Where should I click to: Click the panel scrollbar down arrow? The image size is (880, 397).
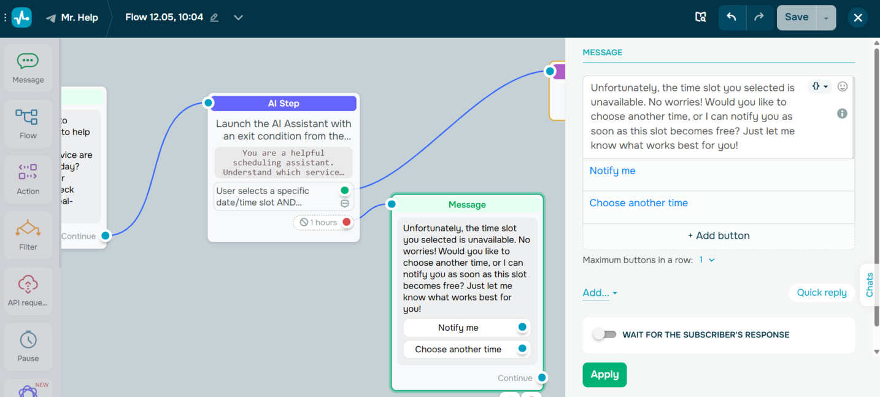[876, 352]
